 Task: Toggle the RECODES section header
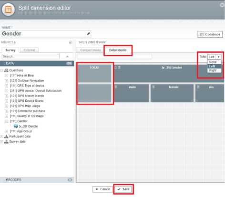37,180
